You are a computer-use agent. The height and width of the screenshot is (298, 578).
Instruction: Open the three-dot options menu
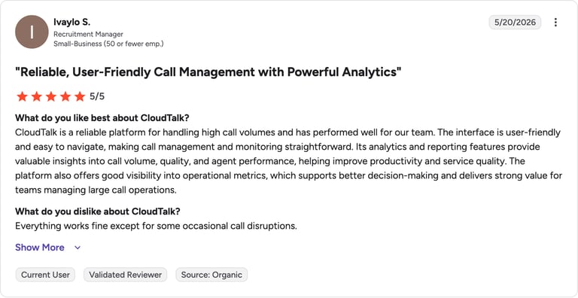[555, 23]
